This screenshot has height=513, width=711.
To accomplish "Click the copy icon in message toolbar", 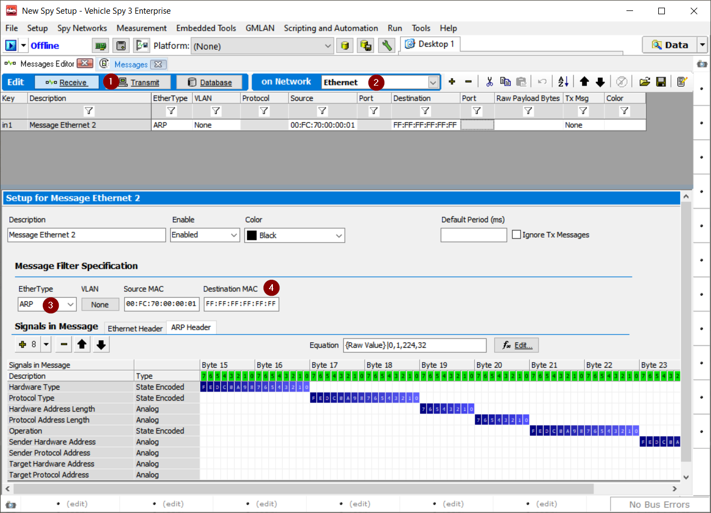I will tap(506, 82).
